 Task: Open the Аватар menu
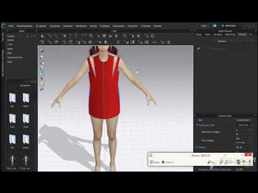(94, 26)
